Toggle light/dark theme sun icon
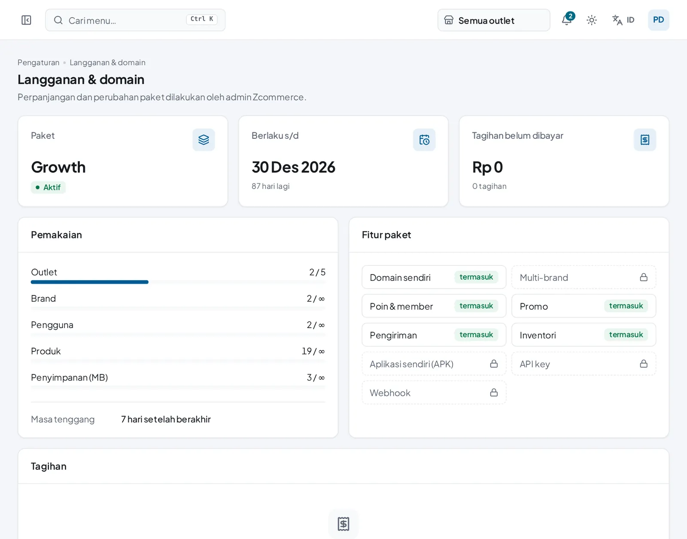The height and width of the screenshot is (539, 687). coord(592,20)
